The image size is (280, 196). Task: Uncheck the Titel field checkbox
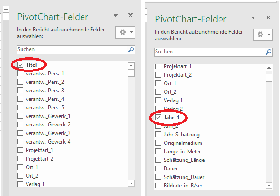click(21, 65)
